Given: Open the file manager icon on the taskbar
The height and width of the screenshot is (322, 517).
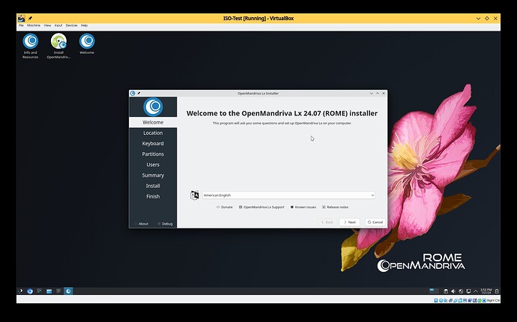Looking at the screenshot, I should click(x=49, y=291).
